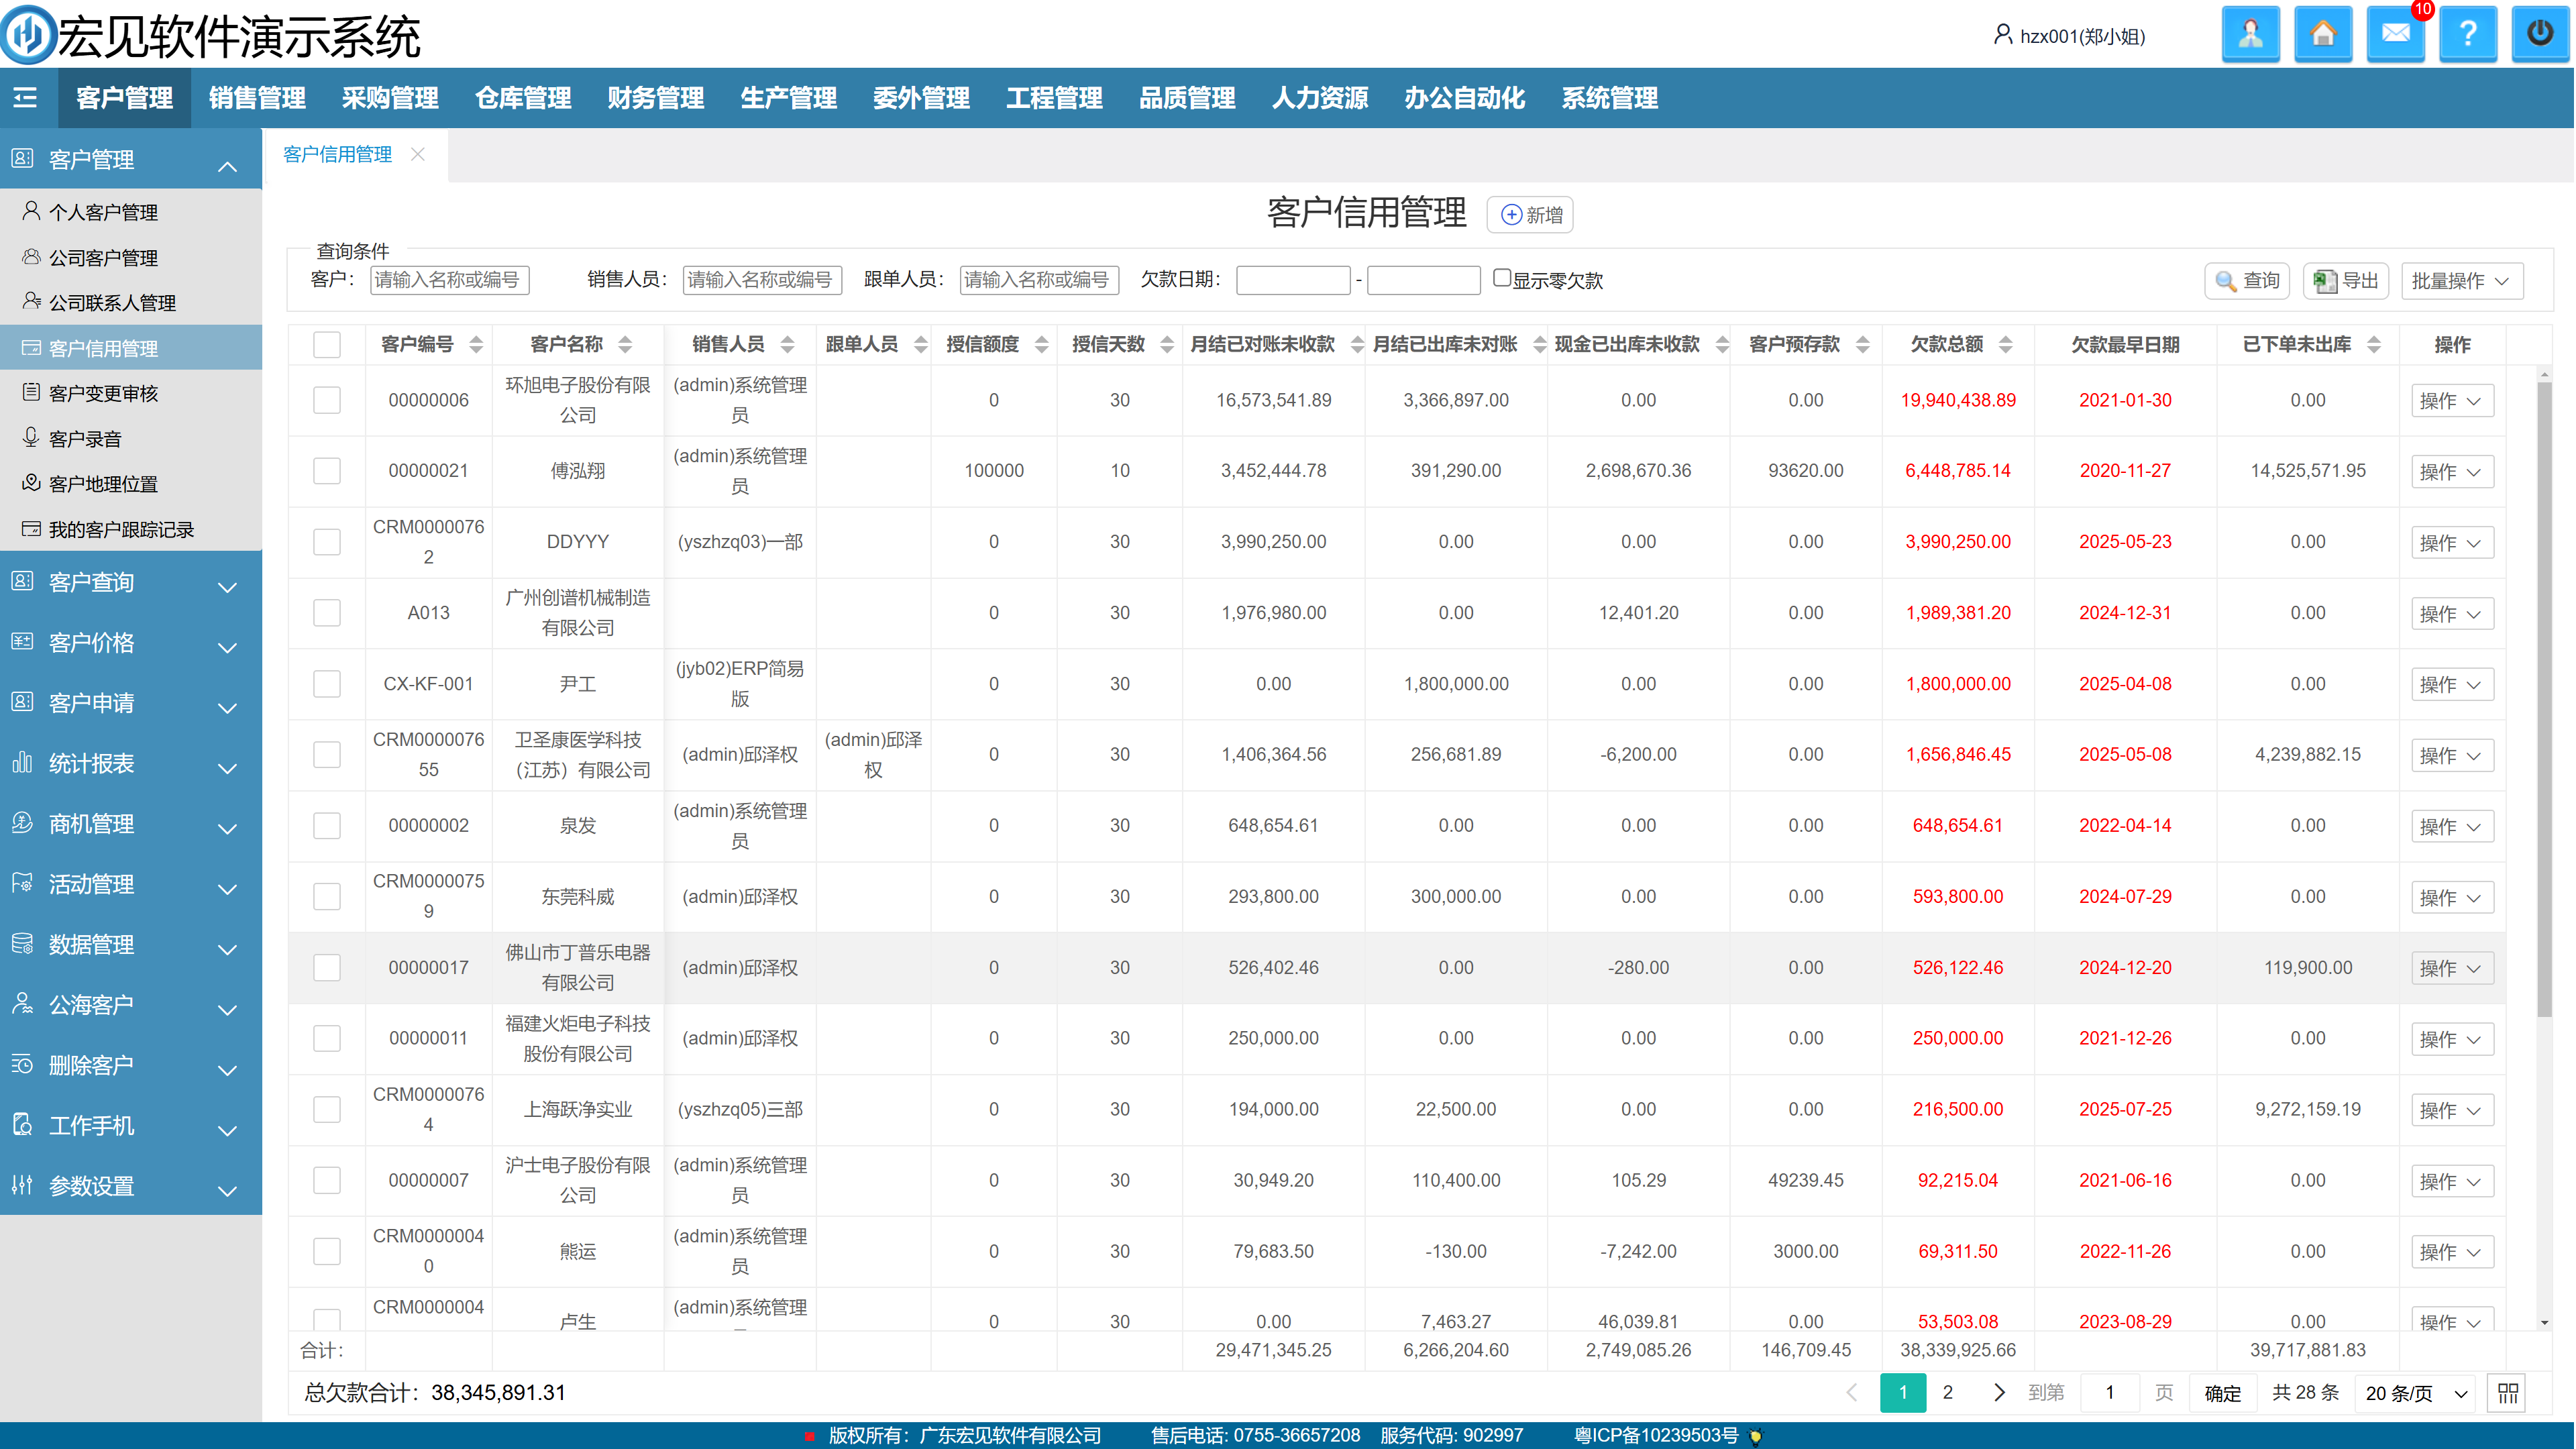The width and height of the screenshot is (2576, 1449).
Task: Open the mail messages icon
Action: (2395, 35)
